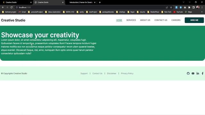
Task: Open the tab search dropdown arrow
Action: (184, 2)
